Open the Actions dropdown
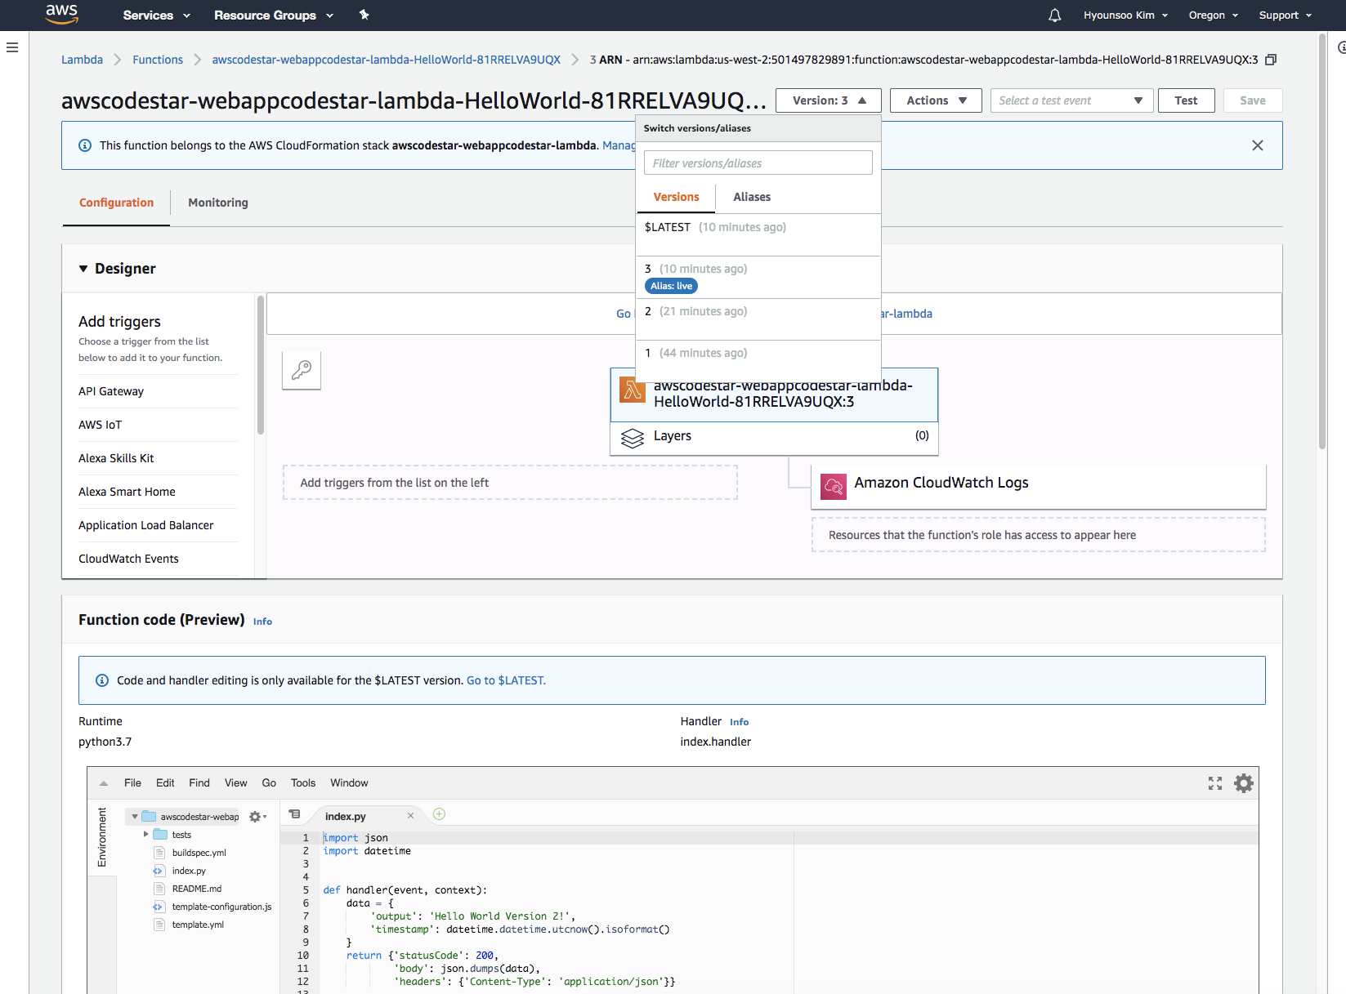Viewport: 1346px width, 994px height. pyautogui.click(x=936, y=100)
